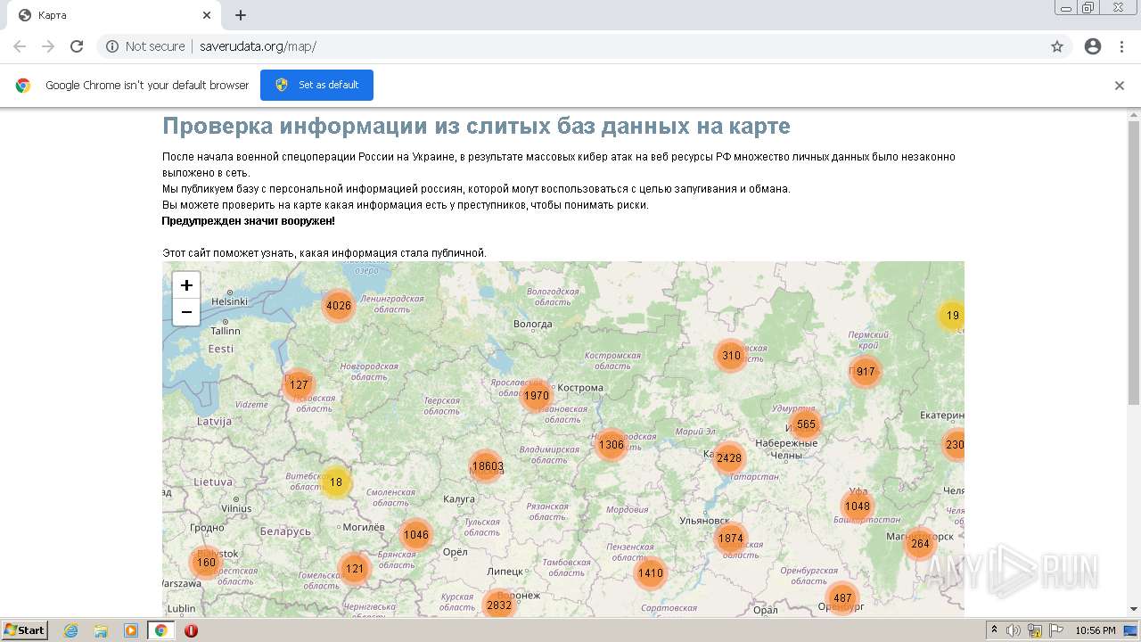Open cluster marker 1046
Viewport: 1141px width, 642px height.
[x=416, y=535]
